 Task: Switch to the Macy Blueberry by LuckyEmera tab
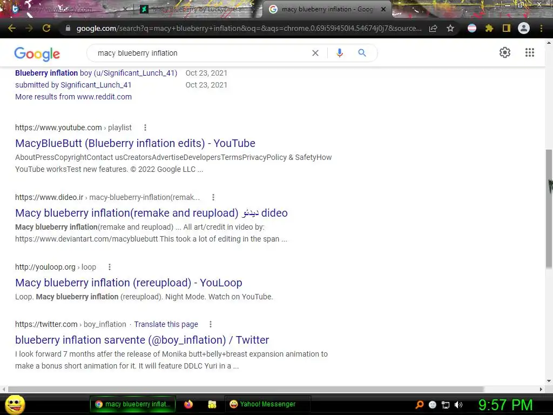195,9
